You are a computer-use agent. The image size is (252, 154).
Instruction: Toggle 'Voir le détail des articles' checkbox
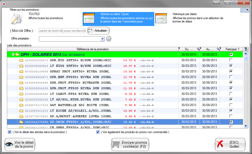(10, 132)
